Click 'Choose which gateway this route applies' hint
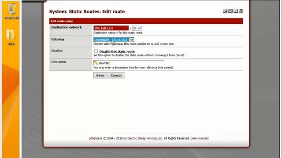 click(134, 44)
